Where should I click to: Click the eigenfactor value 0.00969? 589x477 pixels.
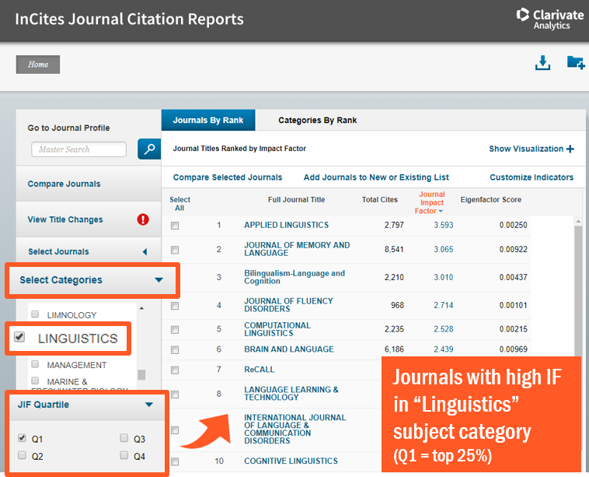[513, 349]
